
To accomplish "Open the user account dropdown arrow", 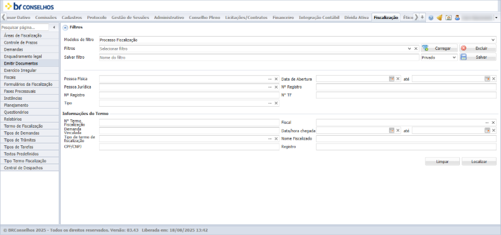I will pos(495,18).
